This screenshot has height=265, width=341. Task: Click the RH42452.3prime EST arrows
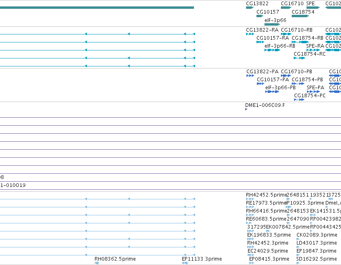point(250,247)
